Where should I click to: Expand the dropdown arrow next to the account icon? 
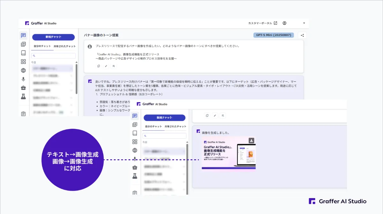tap(304, 23)
